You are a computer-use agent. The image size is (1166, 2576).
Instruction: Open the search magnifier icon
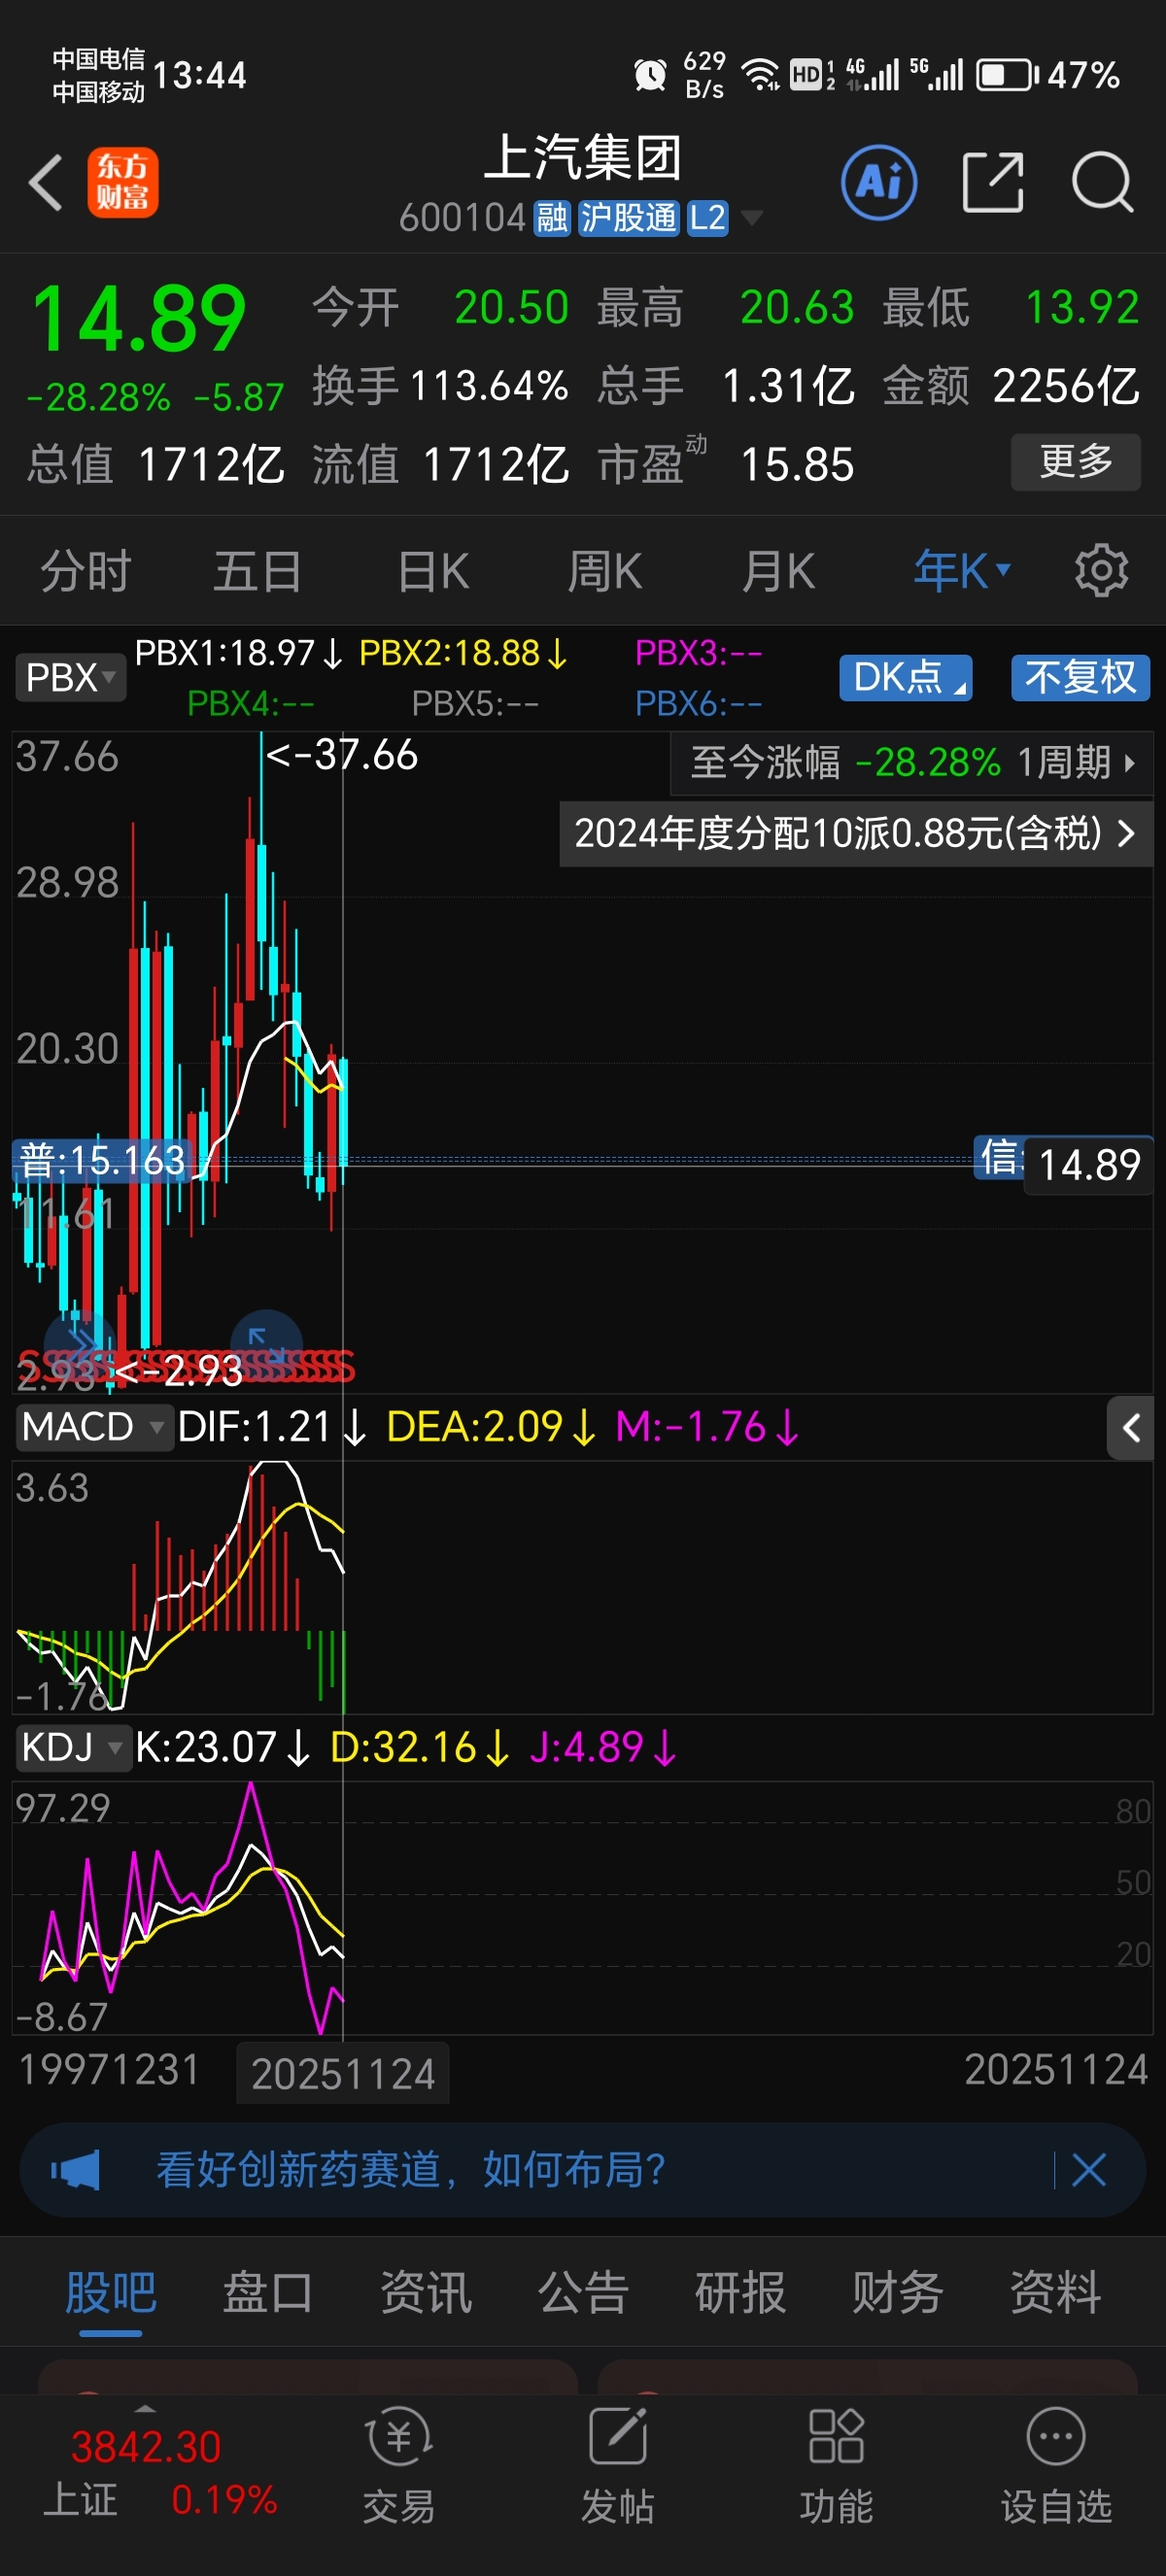1102,182
